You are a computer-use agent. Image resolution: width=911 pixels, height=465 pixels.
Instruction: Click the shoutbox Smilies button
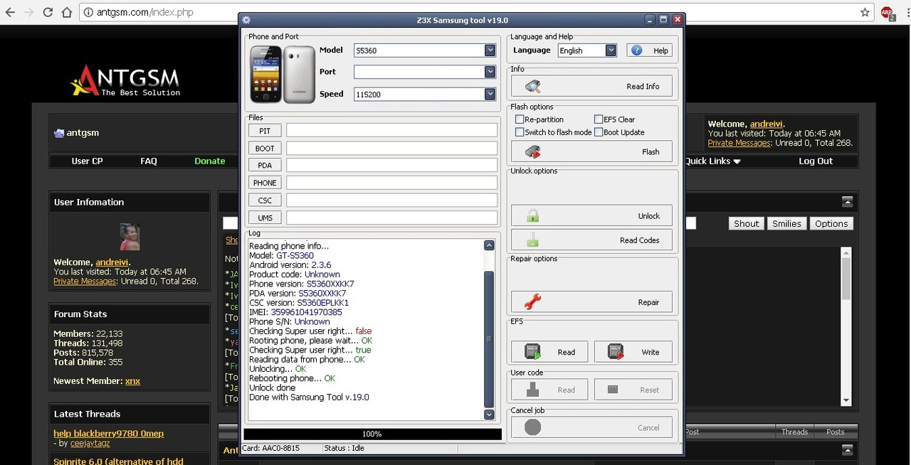pyautogui.click(x=786, y=223)
